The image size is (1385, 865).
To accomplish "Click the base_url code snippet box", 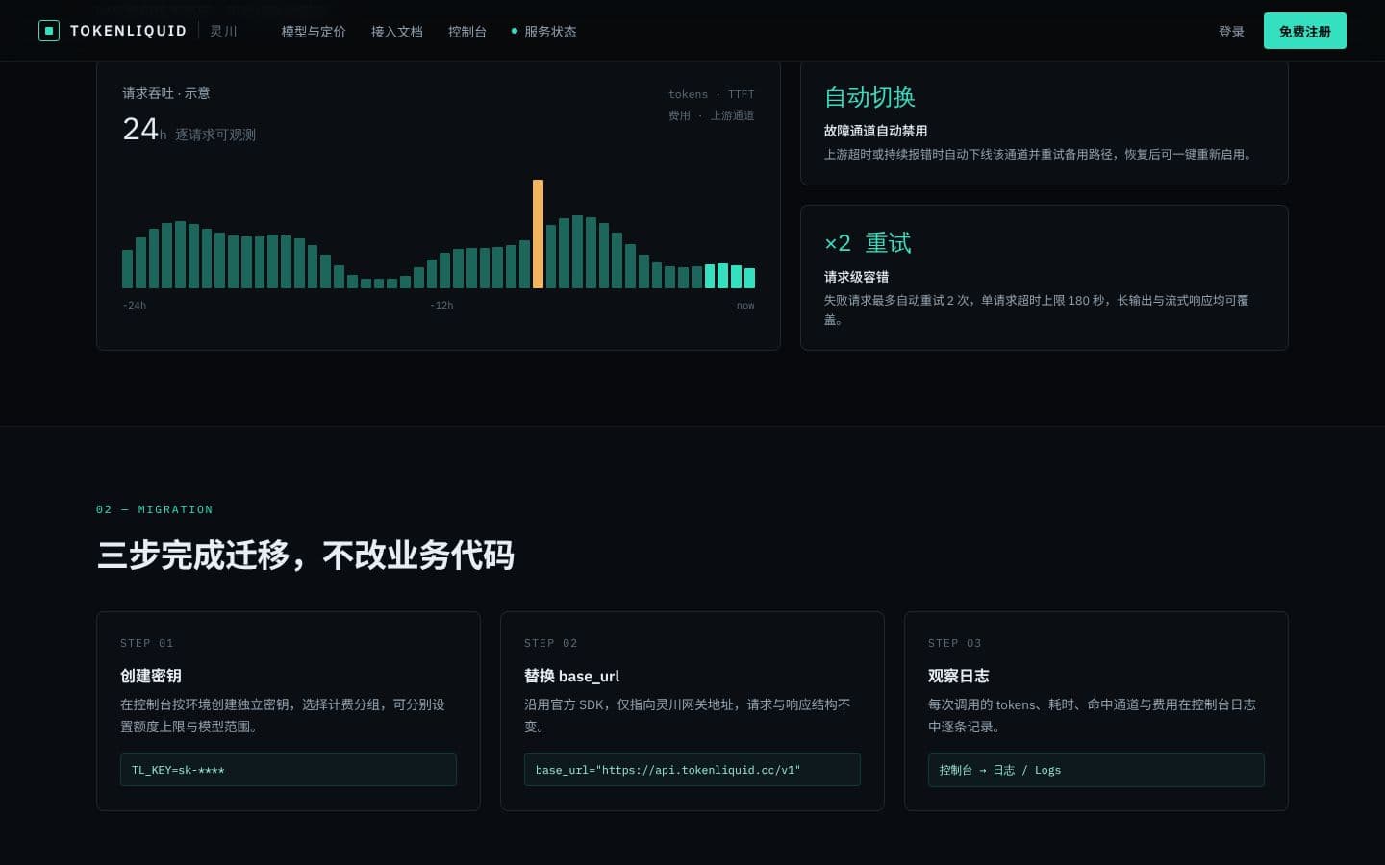I will [692, 770].
